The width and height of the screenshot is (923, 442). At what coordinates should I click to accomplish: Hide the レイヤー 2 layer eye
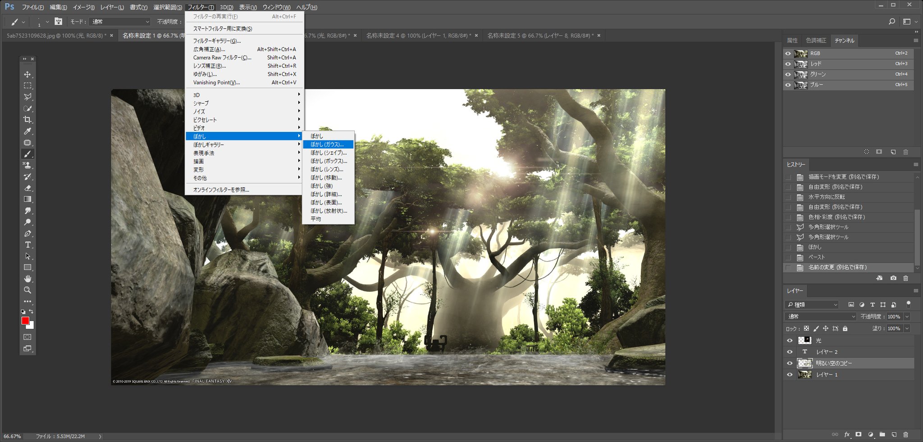coord(790,352)
